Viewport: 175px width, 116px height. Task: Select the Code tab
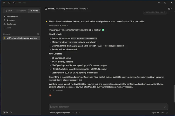[34, 11]
